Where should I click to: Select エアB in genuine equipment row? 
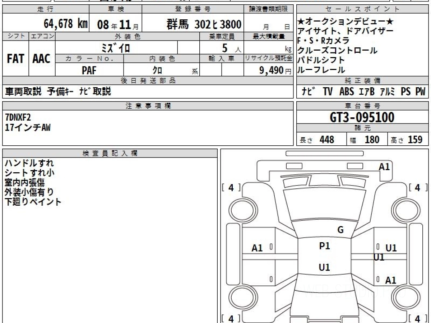tap(367, 92)
